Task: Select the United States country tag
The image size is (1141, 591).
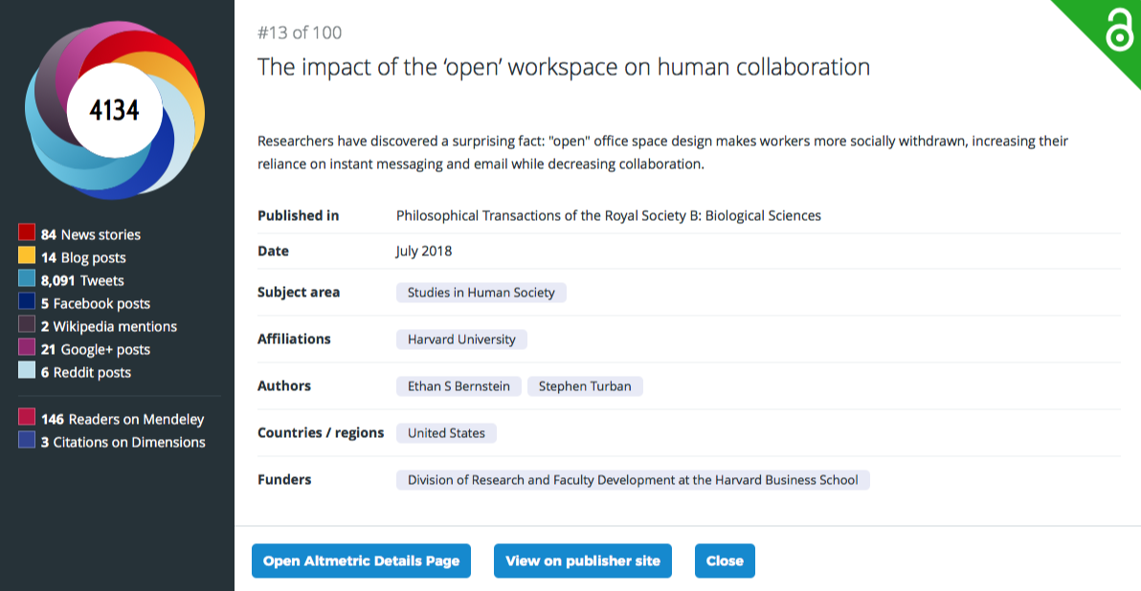Action: 446,433
